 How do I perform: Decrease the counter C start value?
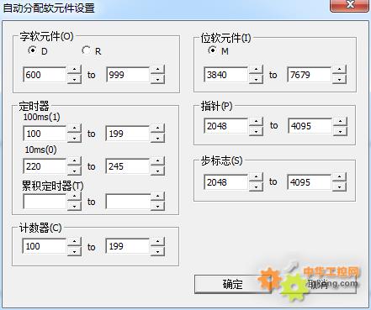pyautogui.click(x=74, y=251)
